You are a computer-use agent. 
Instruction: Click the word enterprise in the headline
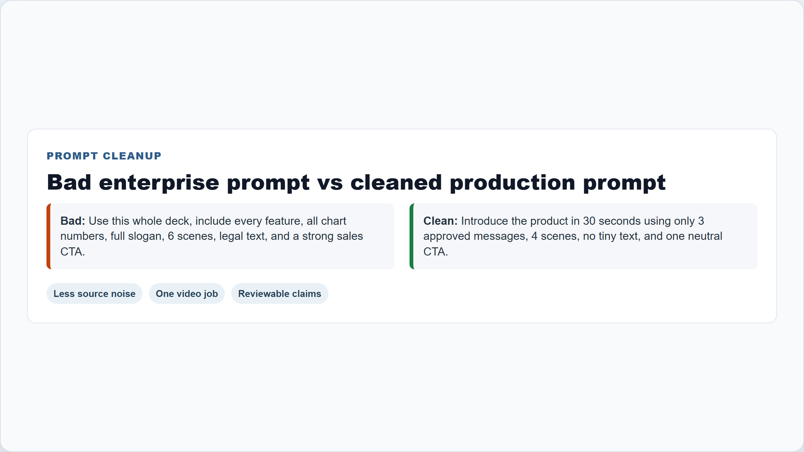pos(159,183)
